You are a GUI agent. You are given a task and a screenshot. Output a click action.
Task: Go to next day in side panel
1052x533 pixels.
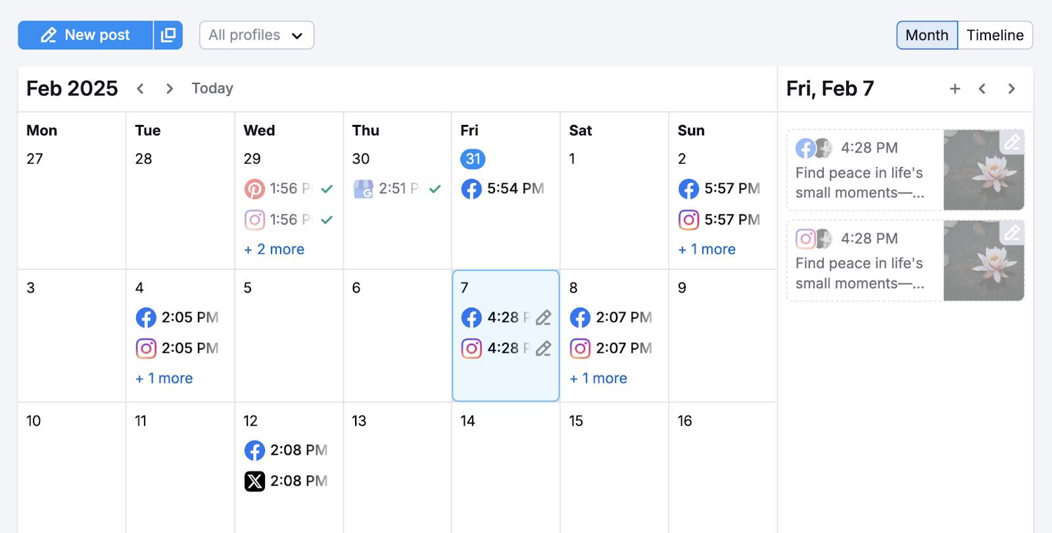tap(1011, 89)
